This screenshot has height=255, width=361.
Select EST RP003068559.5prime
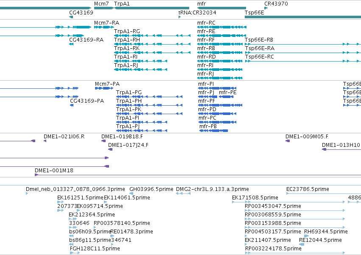(295, 219)
